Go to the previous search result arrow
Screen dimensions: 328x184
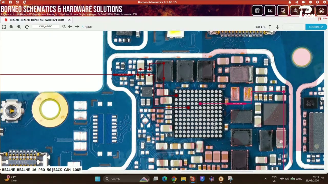(70, 27)
